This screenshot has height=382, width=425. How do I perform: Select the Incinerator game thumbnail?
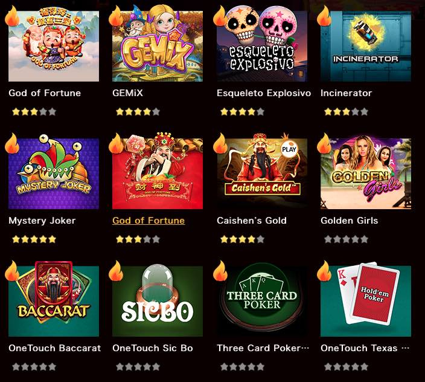click(x=366, y=46)
